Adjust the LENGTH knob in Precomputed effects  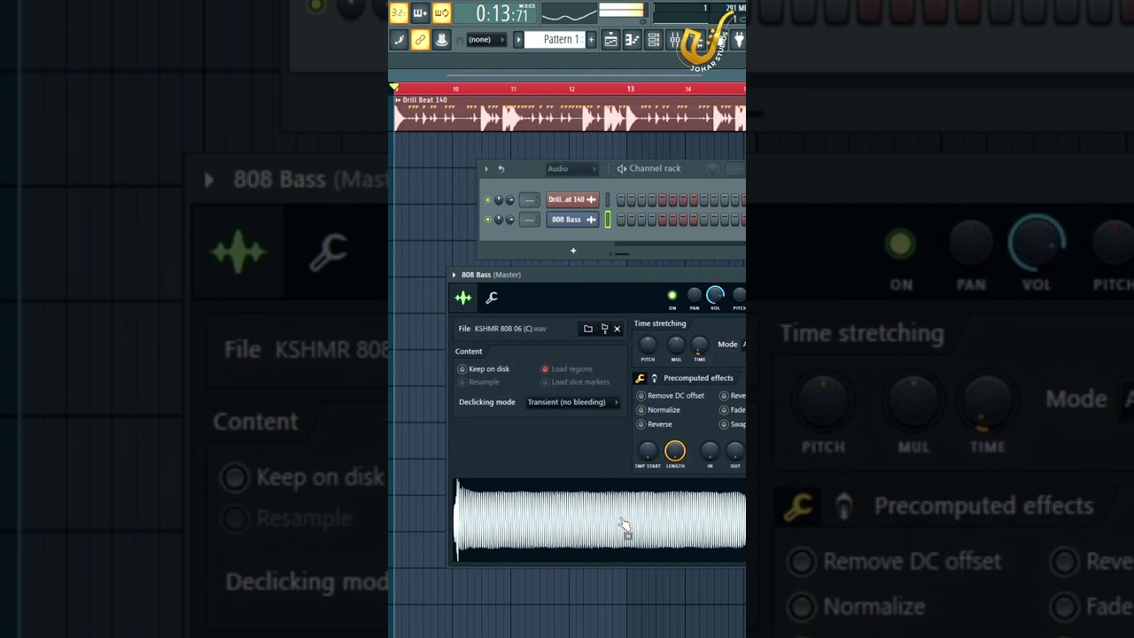(x=675, y=450)
